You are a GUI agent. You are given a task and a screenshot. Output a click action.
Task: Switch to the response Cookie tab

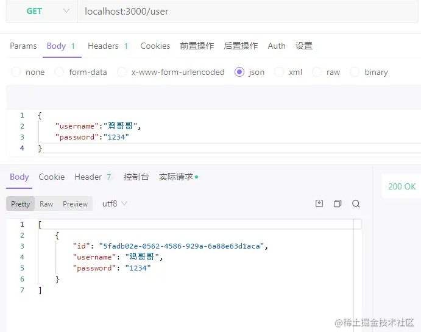coord(52,177)
